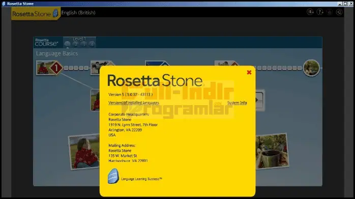
Task: Open the round milestone photo at path end
Action: click(x=312, y=68)
